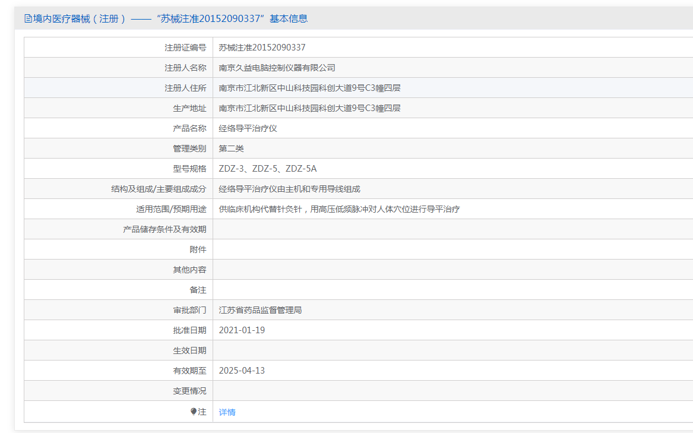
Task: Select text 经络导平治疗仪由主机和专用导线组成
Action: [289, 189]
